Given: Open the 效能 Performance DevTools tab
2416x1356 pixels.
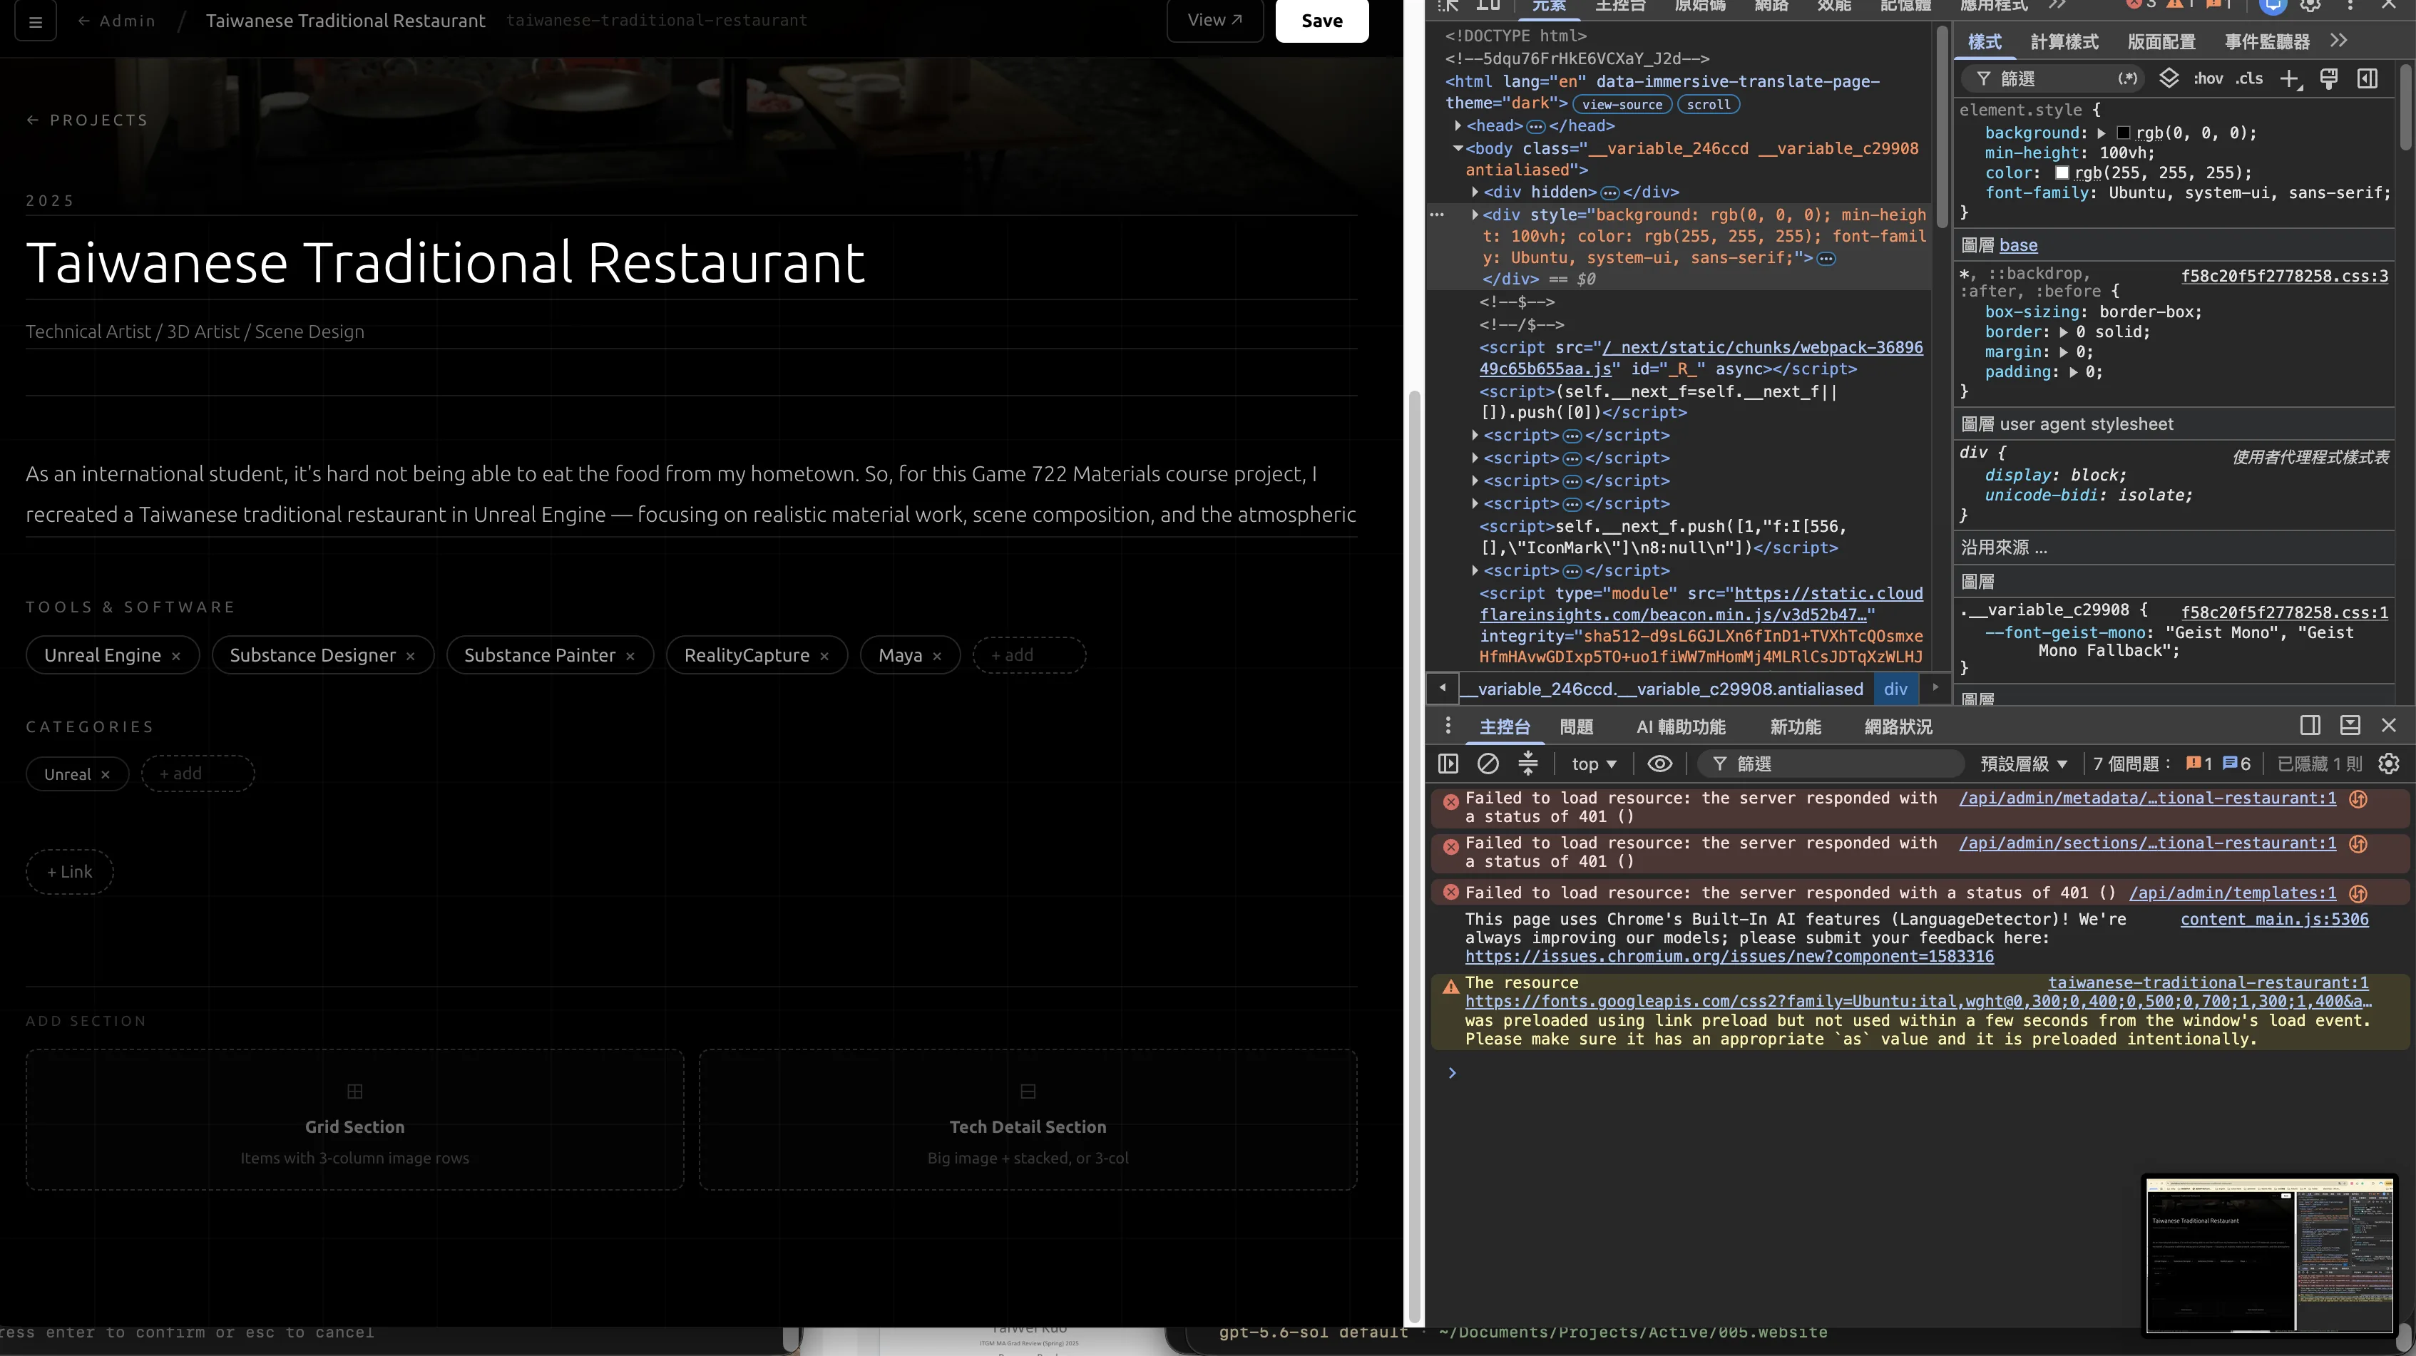Looking at the screenshot, I should 1835,6.
